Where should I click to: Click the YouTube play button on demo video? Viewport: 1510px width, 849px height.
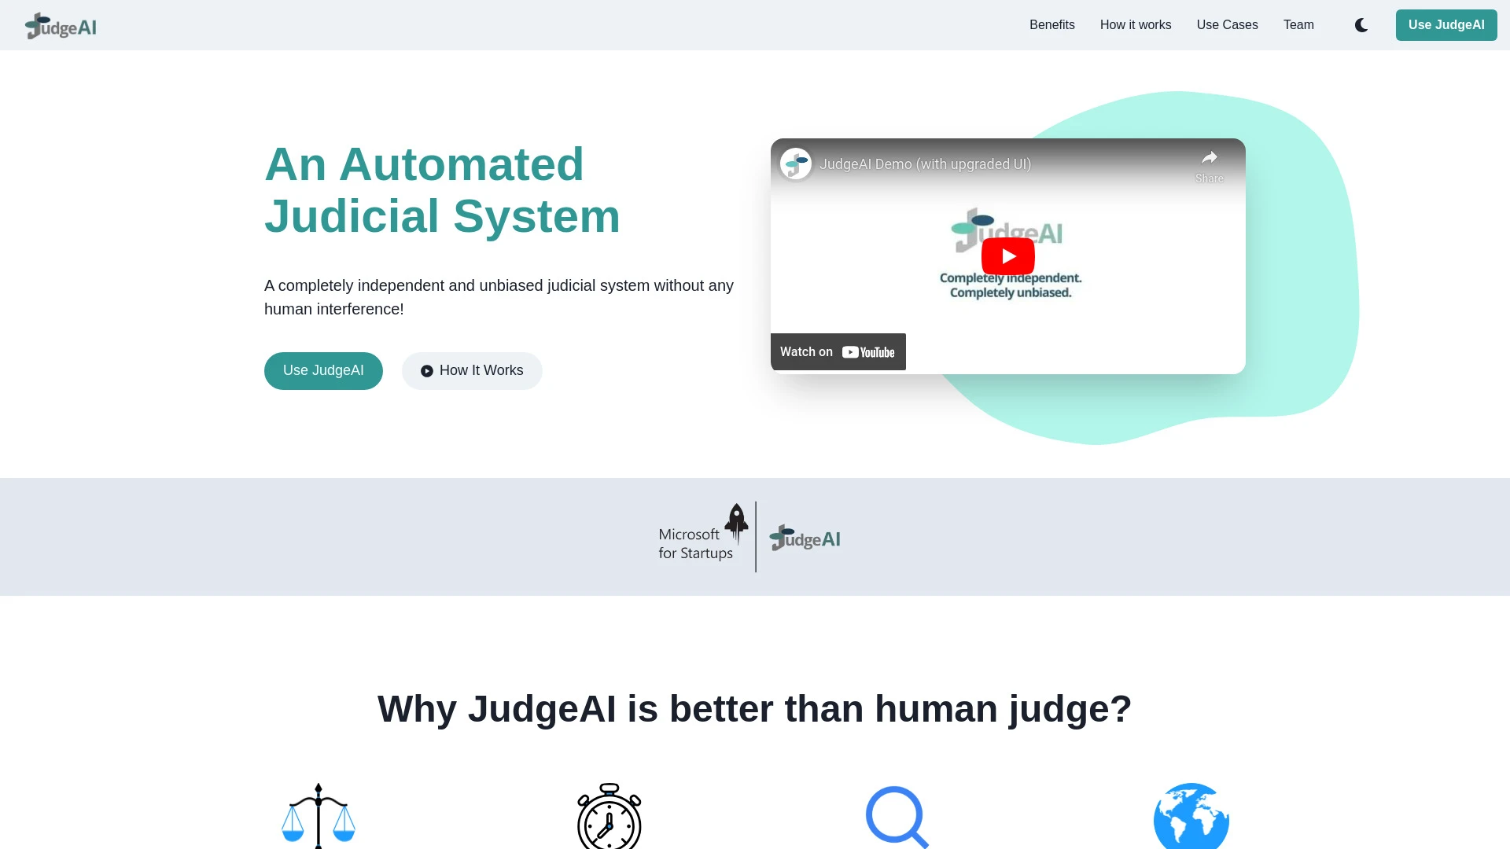[x=1008, y=256]
